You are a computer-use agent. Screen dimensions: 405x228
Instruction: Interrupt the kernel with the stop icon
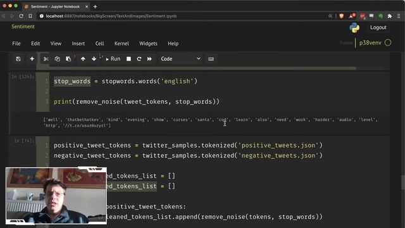coord(128,59)
